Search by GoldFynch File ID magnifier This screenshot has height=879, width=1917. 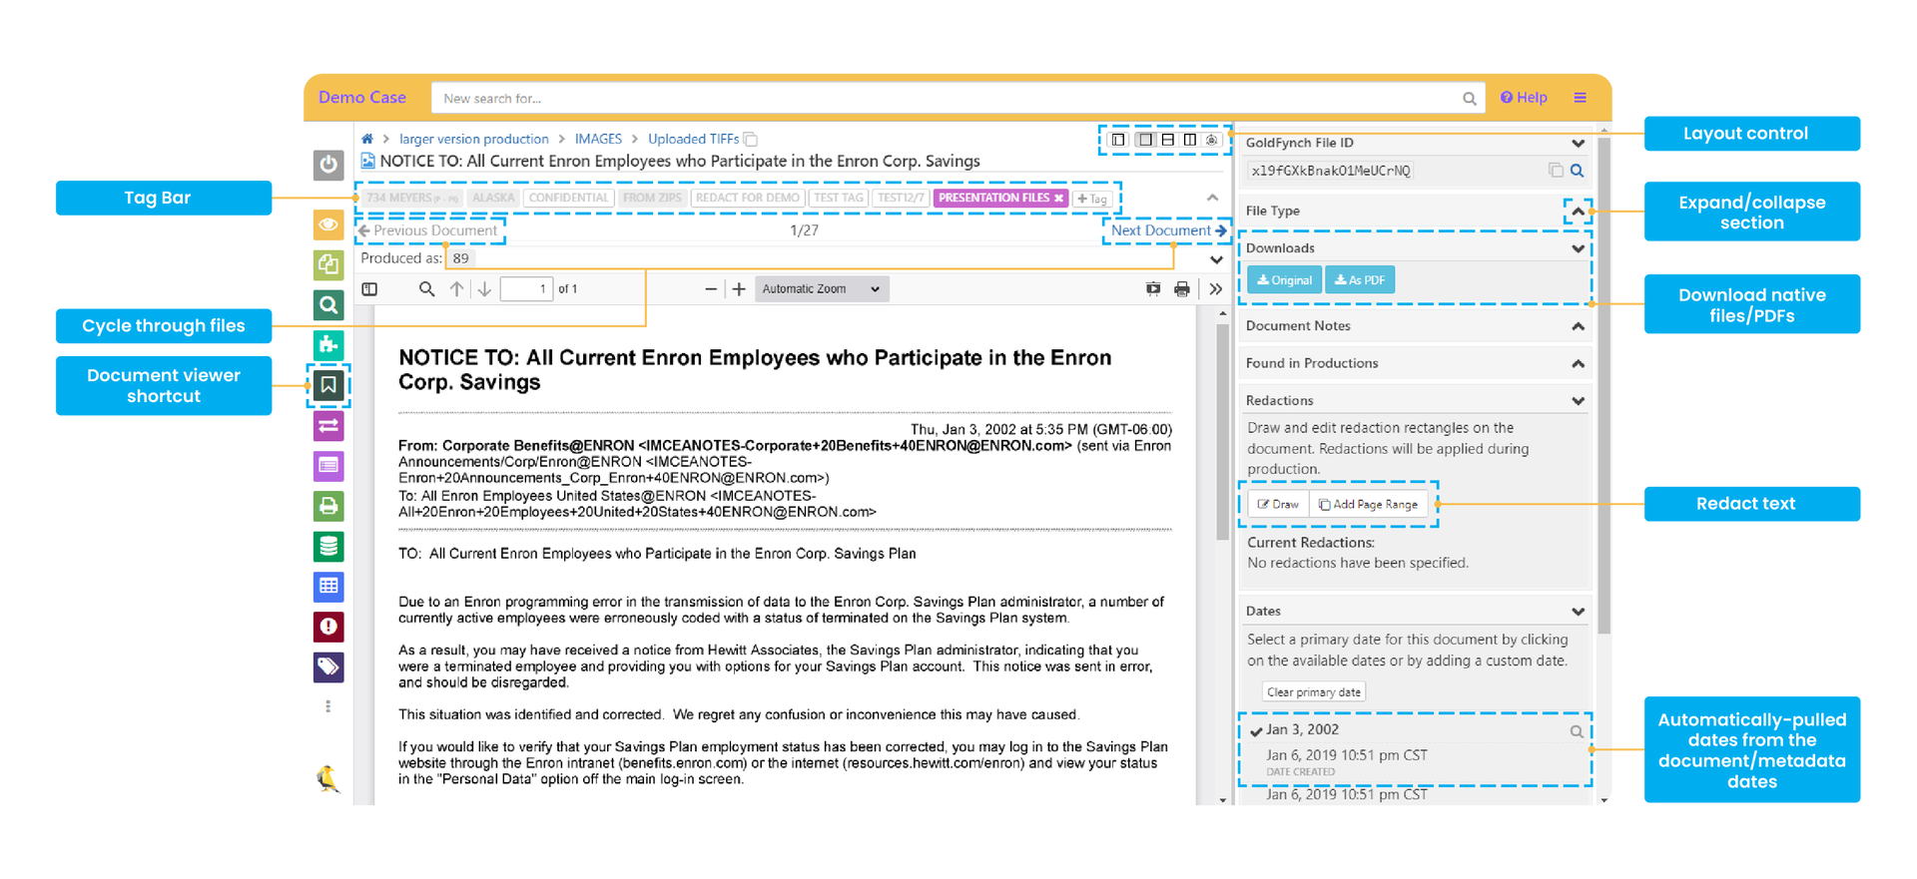pos(1578,171)
